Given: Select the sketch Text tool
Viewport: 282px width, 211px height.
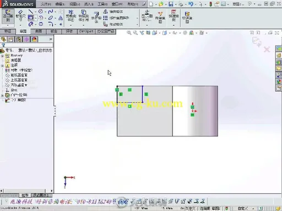Looking at the screenshot, I should click(x=61, y=18).
